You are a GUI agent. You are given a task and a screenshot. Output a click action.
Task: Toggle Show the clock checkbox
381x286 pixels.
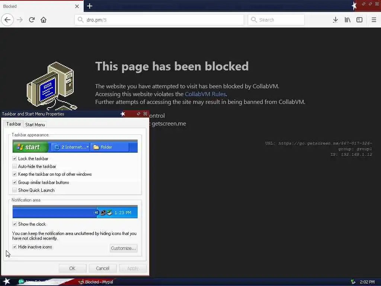click(15, 224)
